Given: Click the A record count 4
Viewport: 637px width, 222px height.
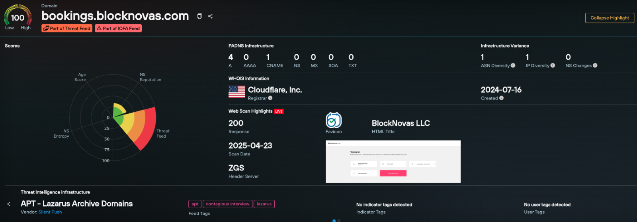Looking at the screenshot, I should (x=231, y=57).
